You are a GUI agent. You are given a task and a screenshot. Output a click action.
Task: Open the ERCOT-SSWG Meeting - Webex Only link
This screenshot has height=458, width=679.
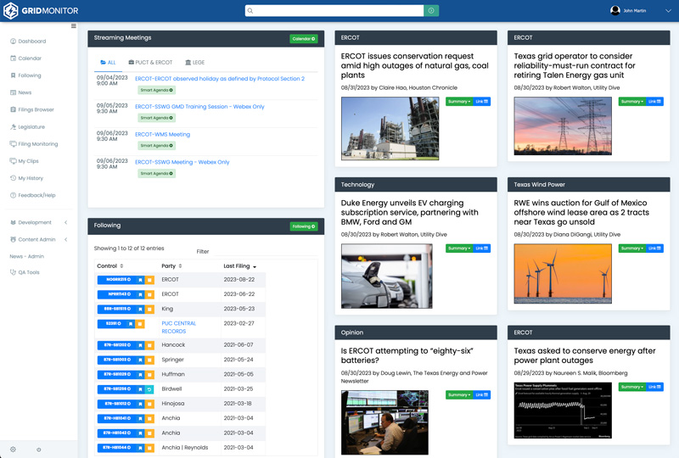tap(182, 162)
